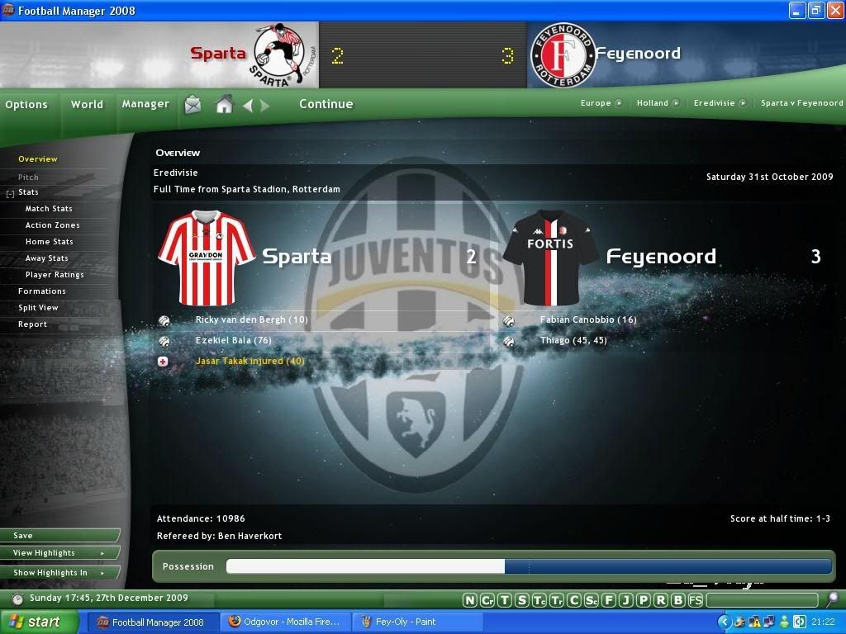Screen dimensions: 846x634
Task: Click the FS full screen shortcut icon
Action: click(696, 600)
